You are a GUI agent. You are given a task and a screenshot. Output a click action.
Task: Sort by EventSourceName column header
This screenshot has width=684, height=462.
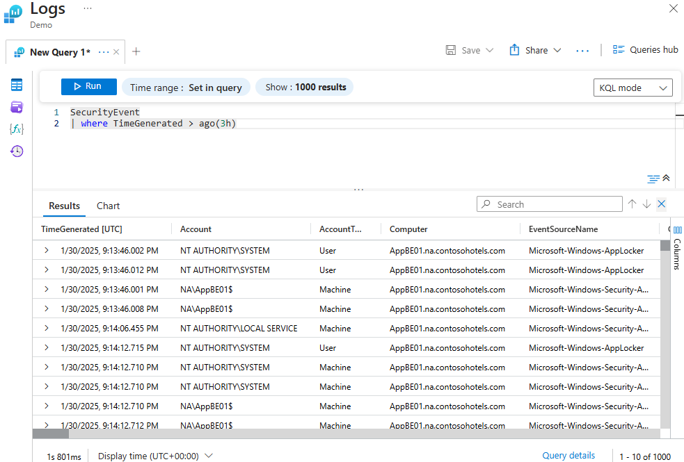[563, 229]
